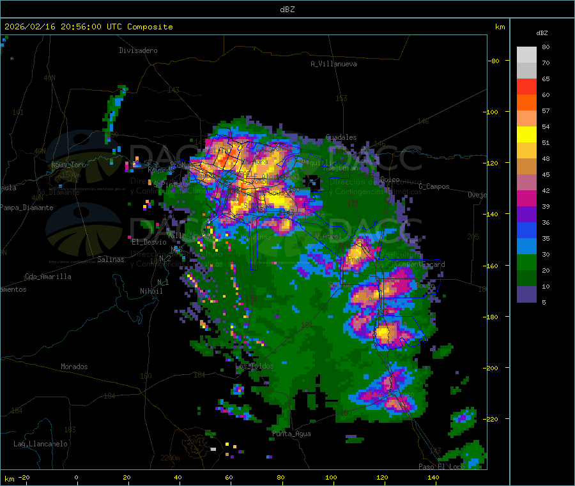Click the -120 km tick on right axis
The image size is (575, 486).
491,163
